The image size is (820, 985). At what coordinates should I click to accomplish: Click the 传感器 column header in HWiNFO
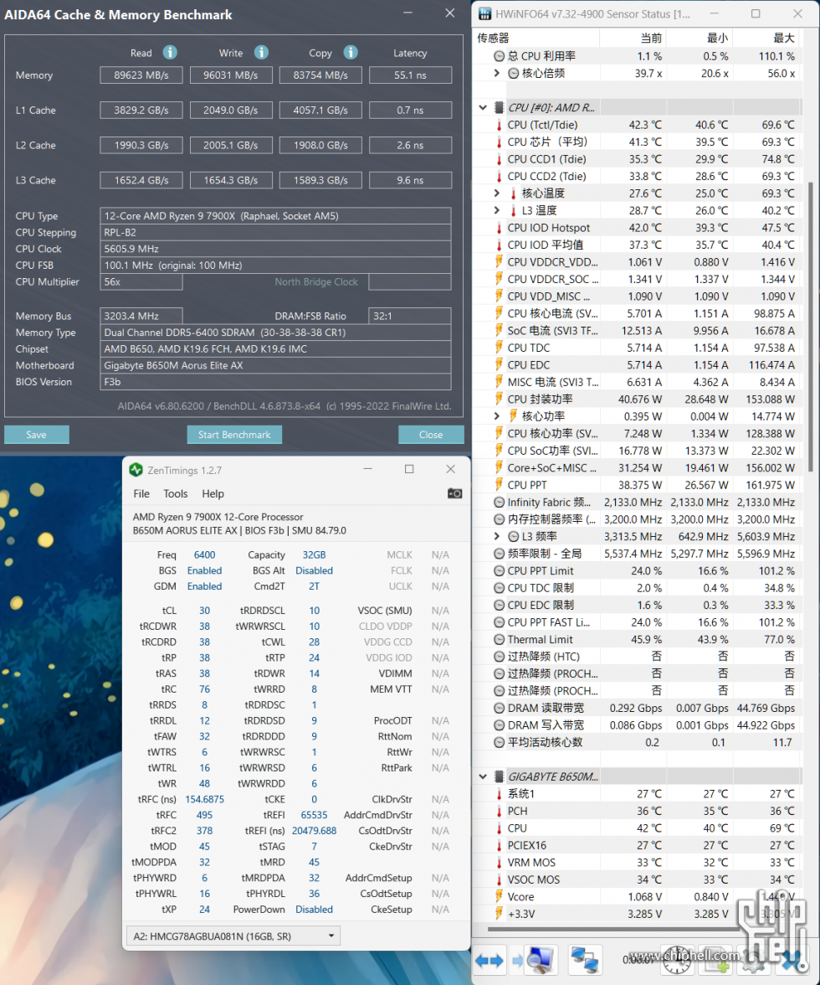tap(536, 39)
